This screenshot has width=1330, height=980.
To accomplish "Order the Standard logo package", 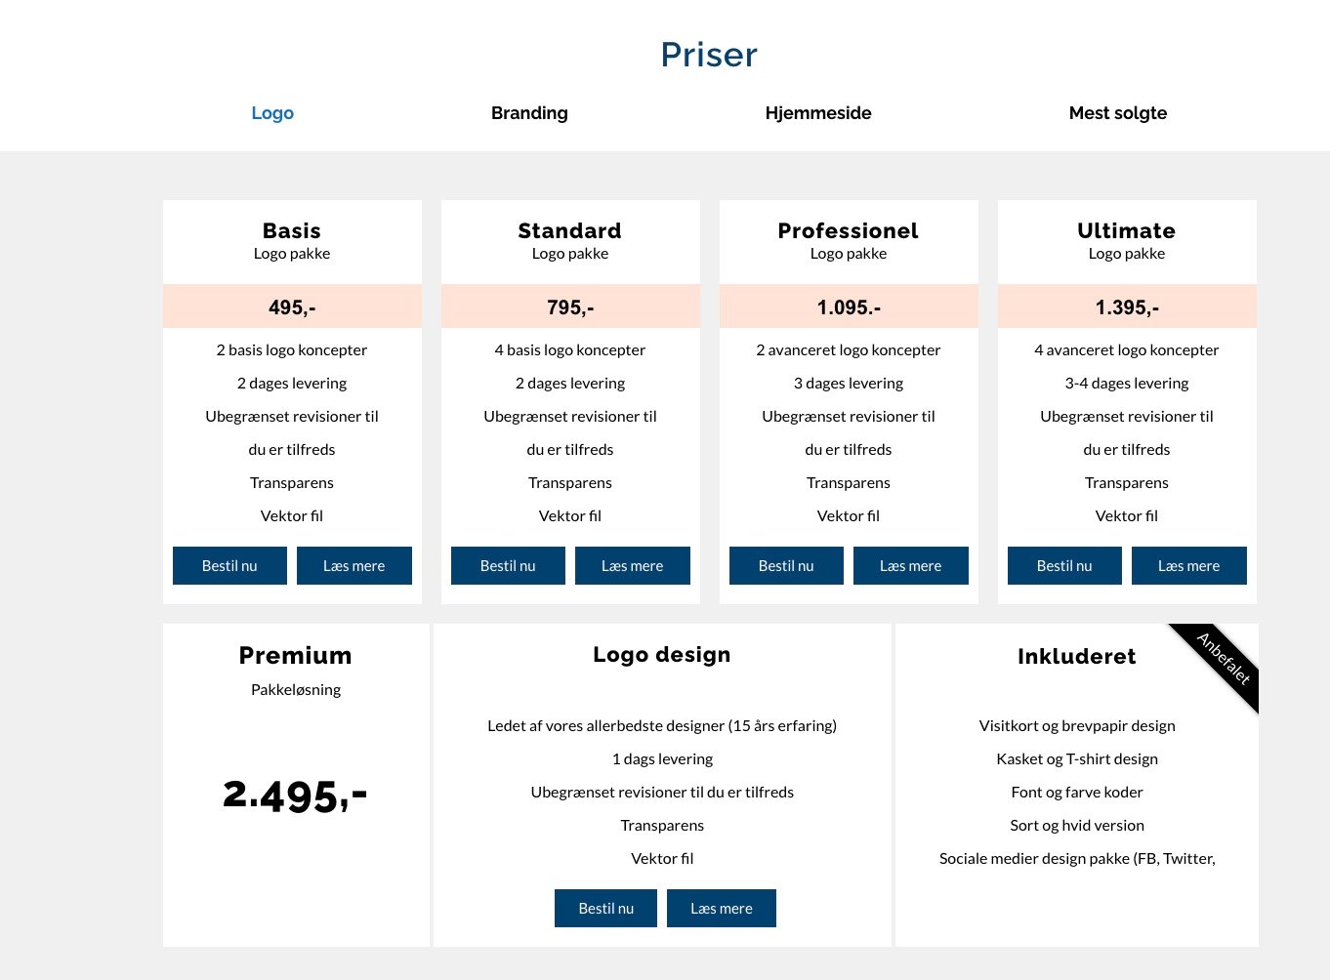I will point(508,566).
